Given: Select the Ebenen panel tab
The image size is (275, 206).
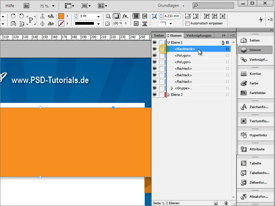Looking at the screenshot, I should point(175,36).
